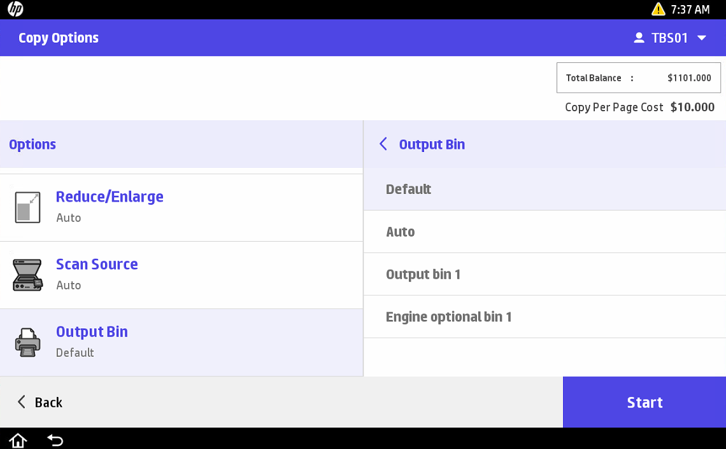Click the Total Balance box
The image size is (726, 449).
(x=638, y=78)
